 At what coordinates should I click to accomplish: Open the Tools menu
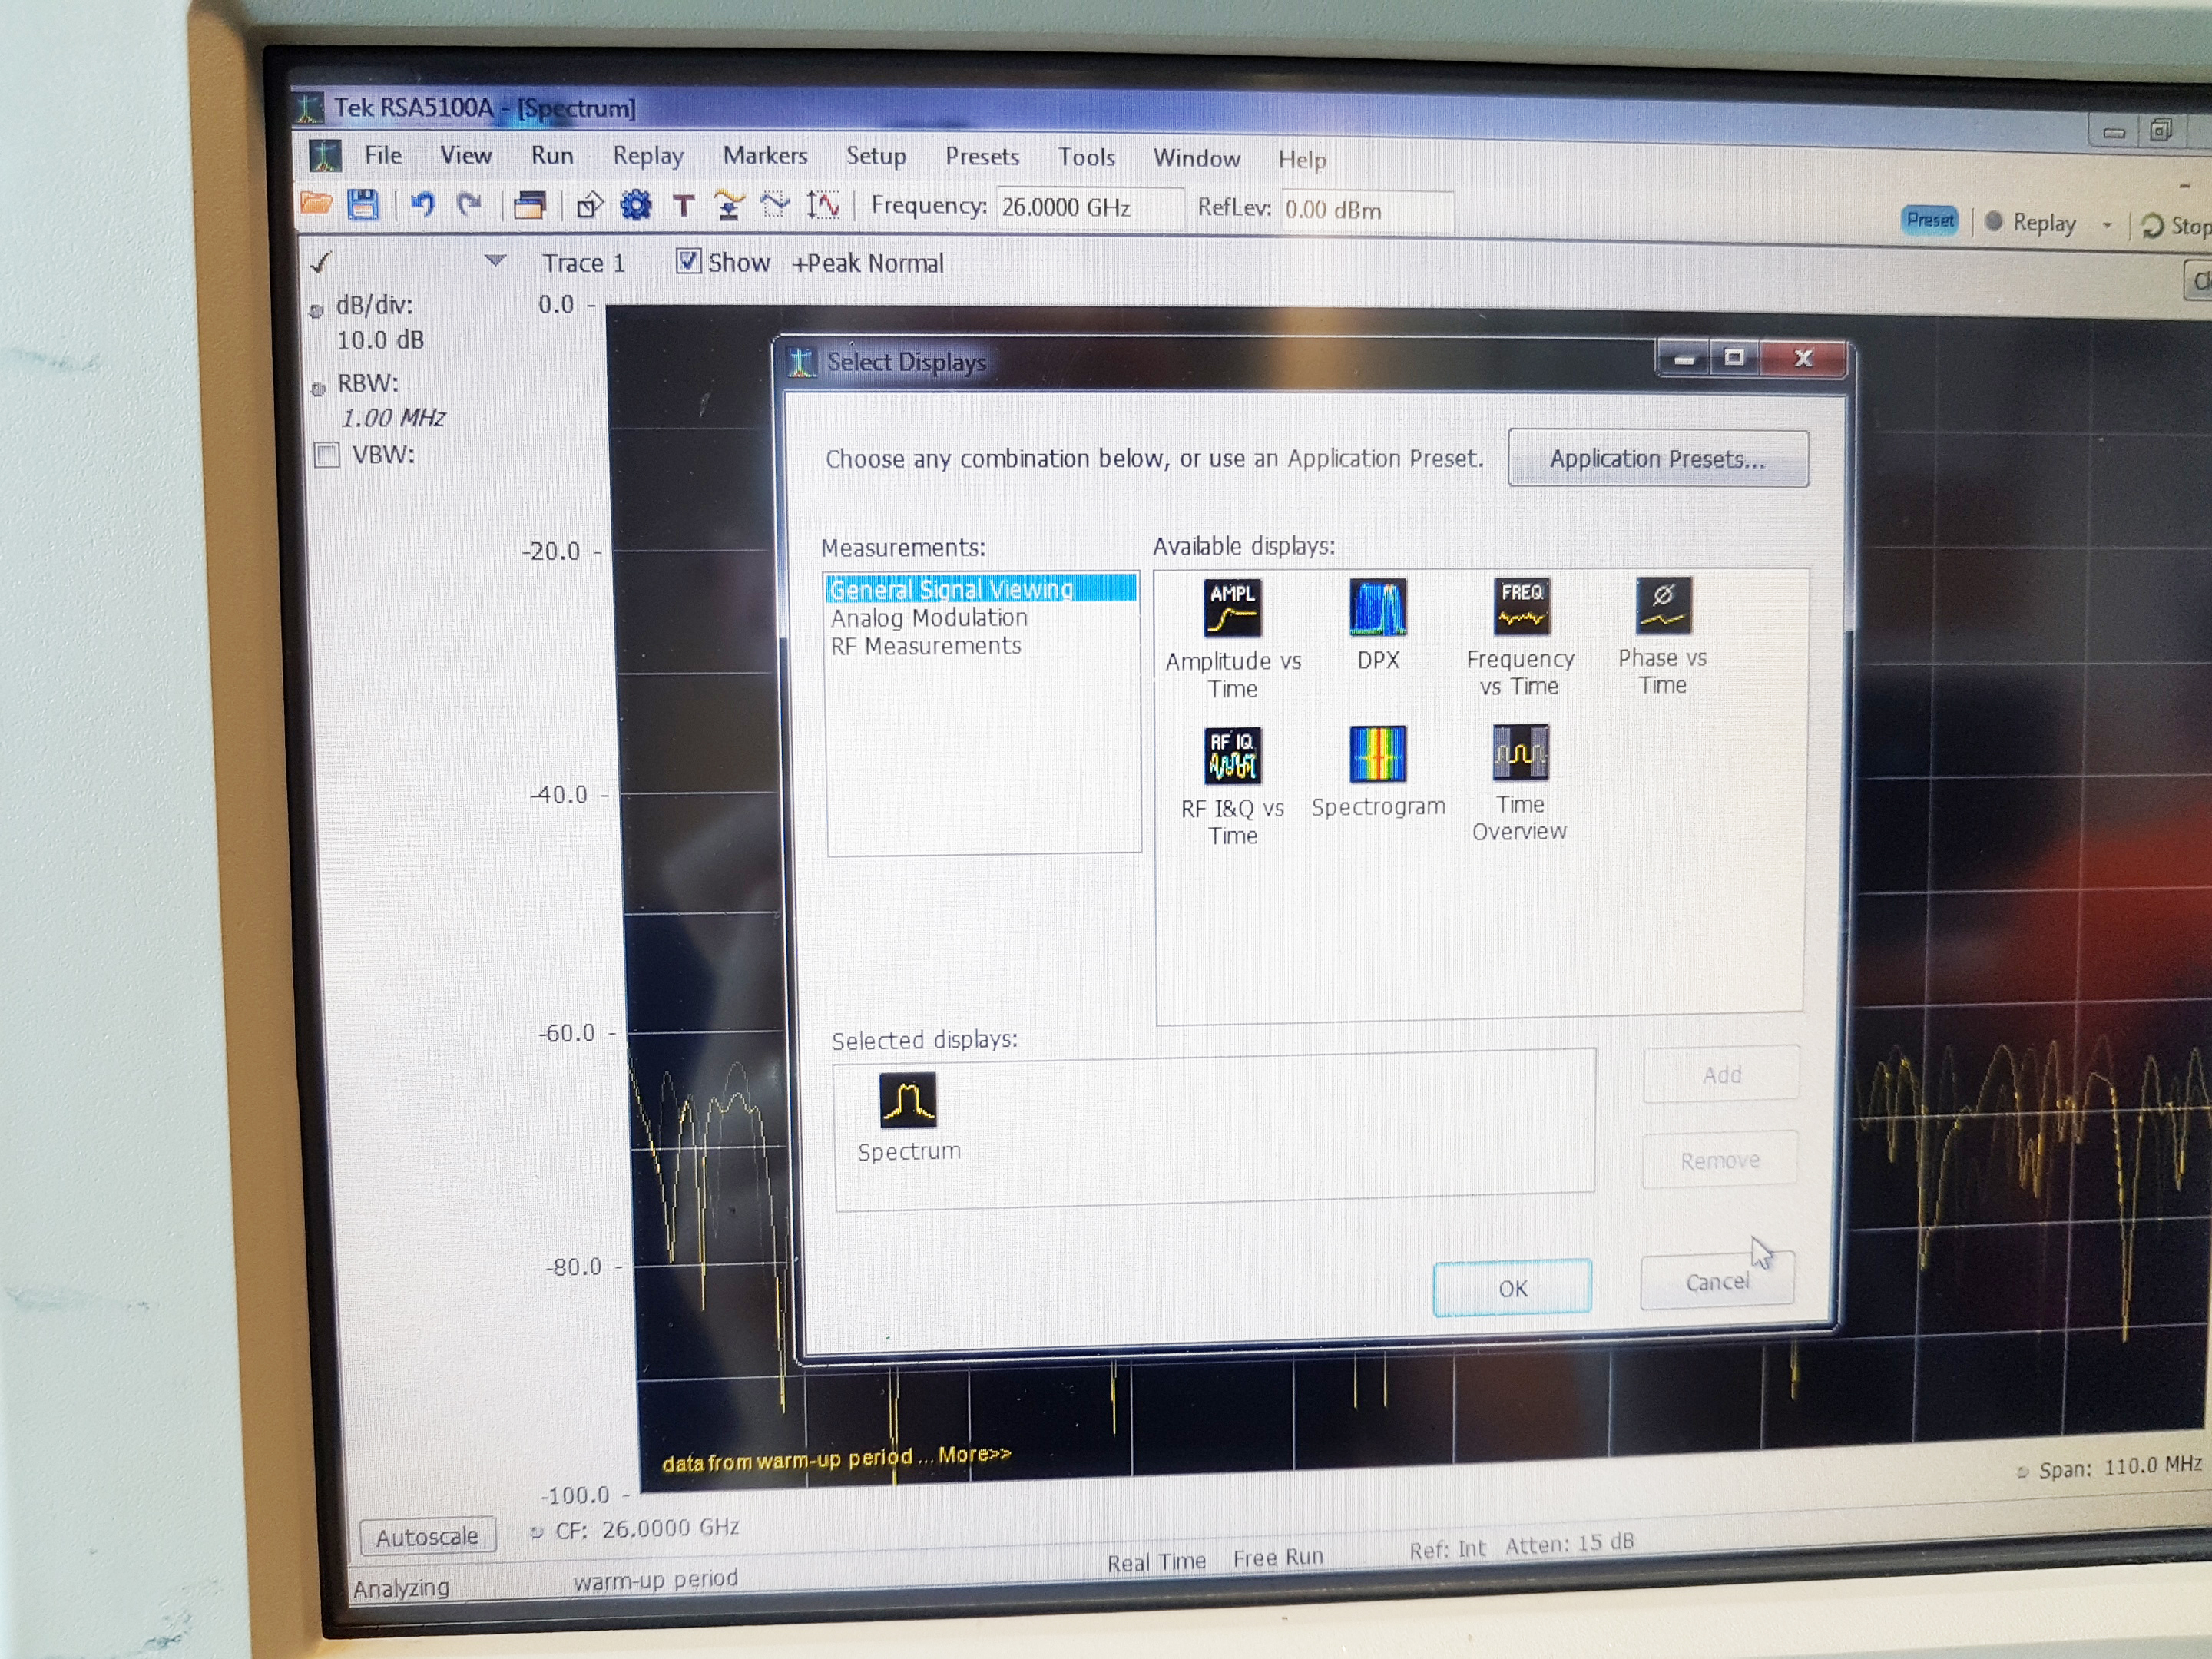(1087, 157)
